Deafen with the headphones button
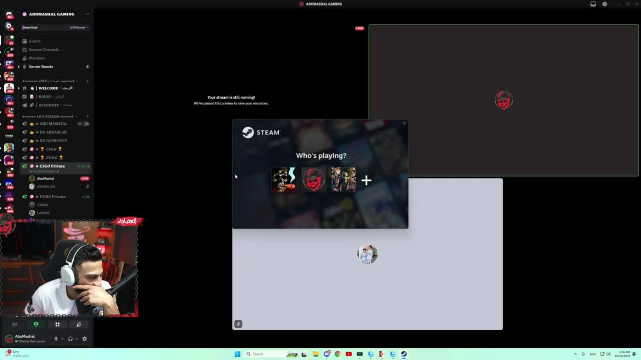 tap(70, 338)
